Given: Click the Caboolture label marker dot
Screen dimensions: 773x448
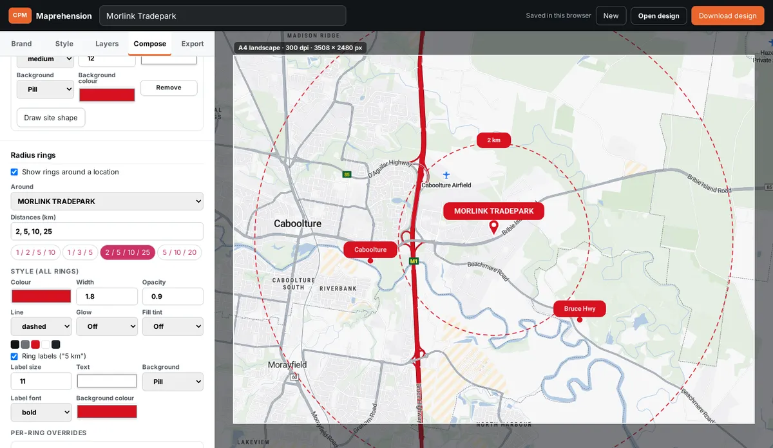Looking at the screenshot, I should click(370, 261).
